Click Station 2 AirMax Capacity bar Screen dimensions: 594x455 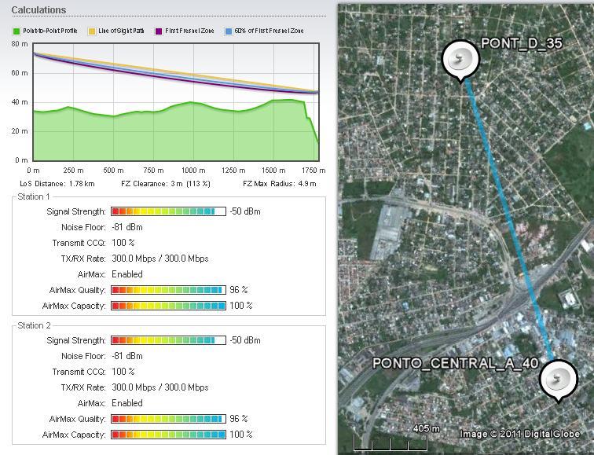(168, 435)
